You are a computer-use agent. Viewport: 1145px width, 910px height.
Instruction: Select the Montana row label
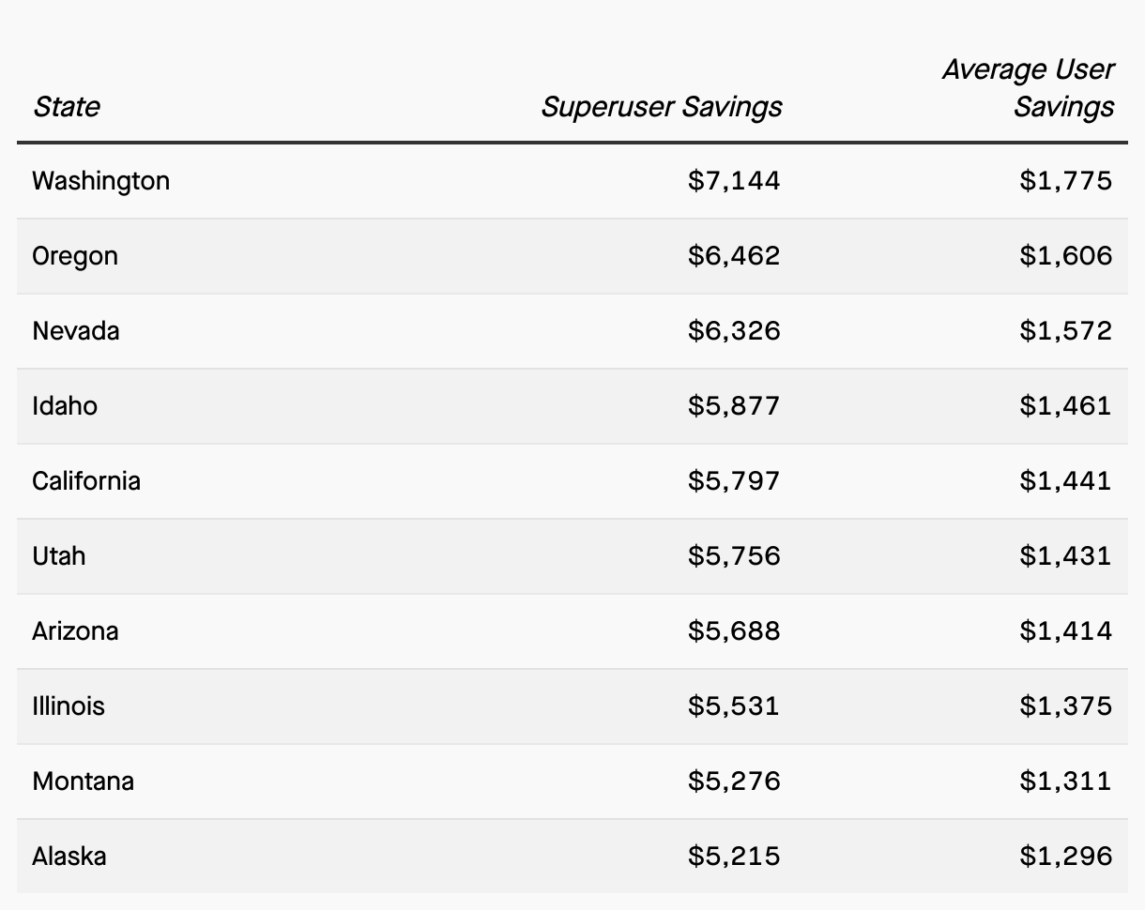tap(83, 781)
